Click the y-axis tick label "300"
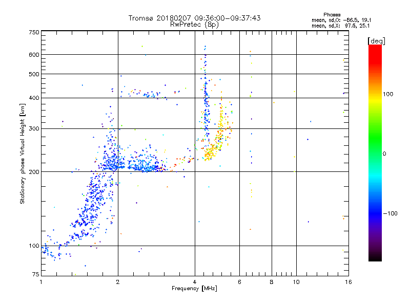This screenshot has width=410, height=307. 34,129
